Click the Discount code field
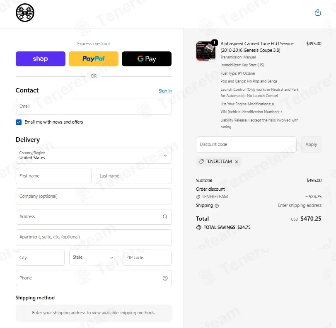The height and width of the screenshot is (328, 336). coord(246,144)
